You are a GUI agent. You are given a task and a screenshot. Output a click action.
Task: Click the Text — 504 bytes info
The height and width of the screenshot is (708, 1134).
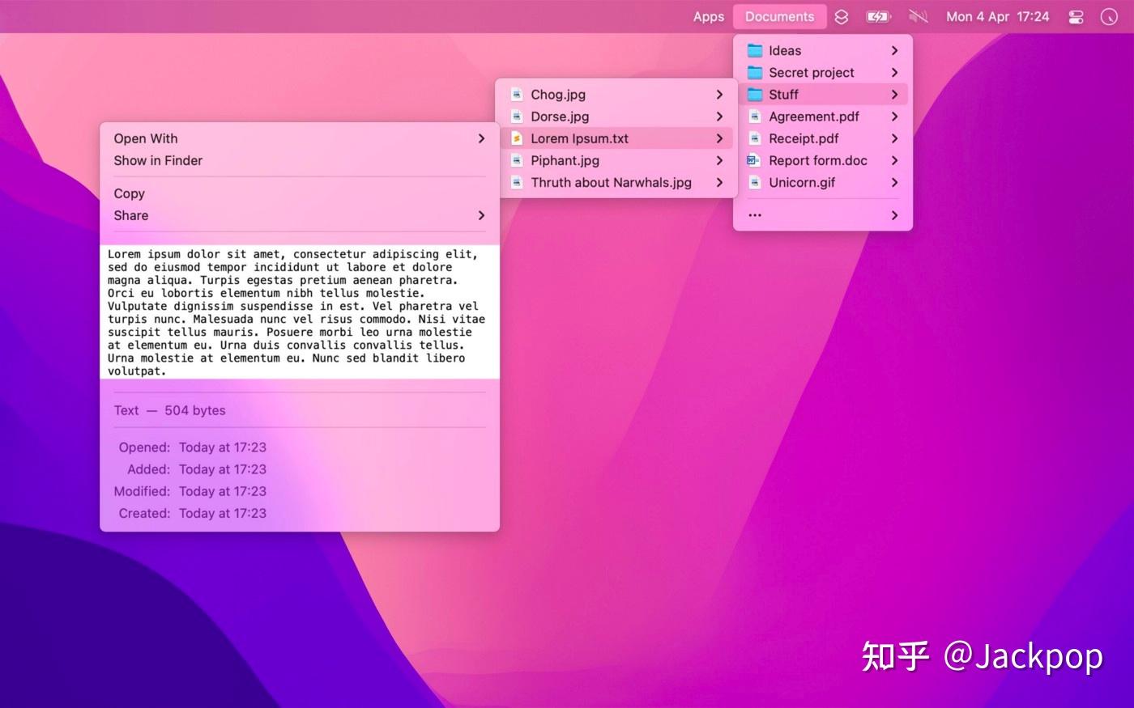coord(170,410)
